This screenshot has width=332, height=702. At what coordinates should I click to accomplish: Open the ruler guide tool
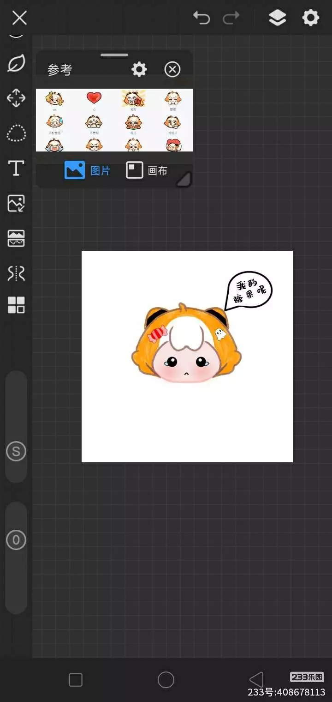pos(16,238)
